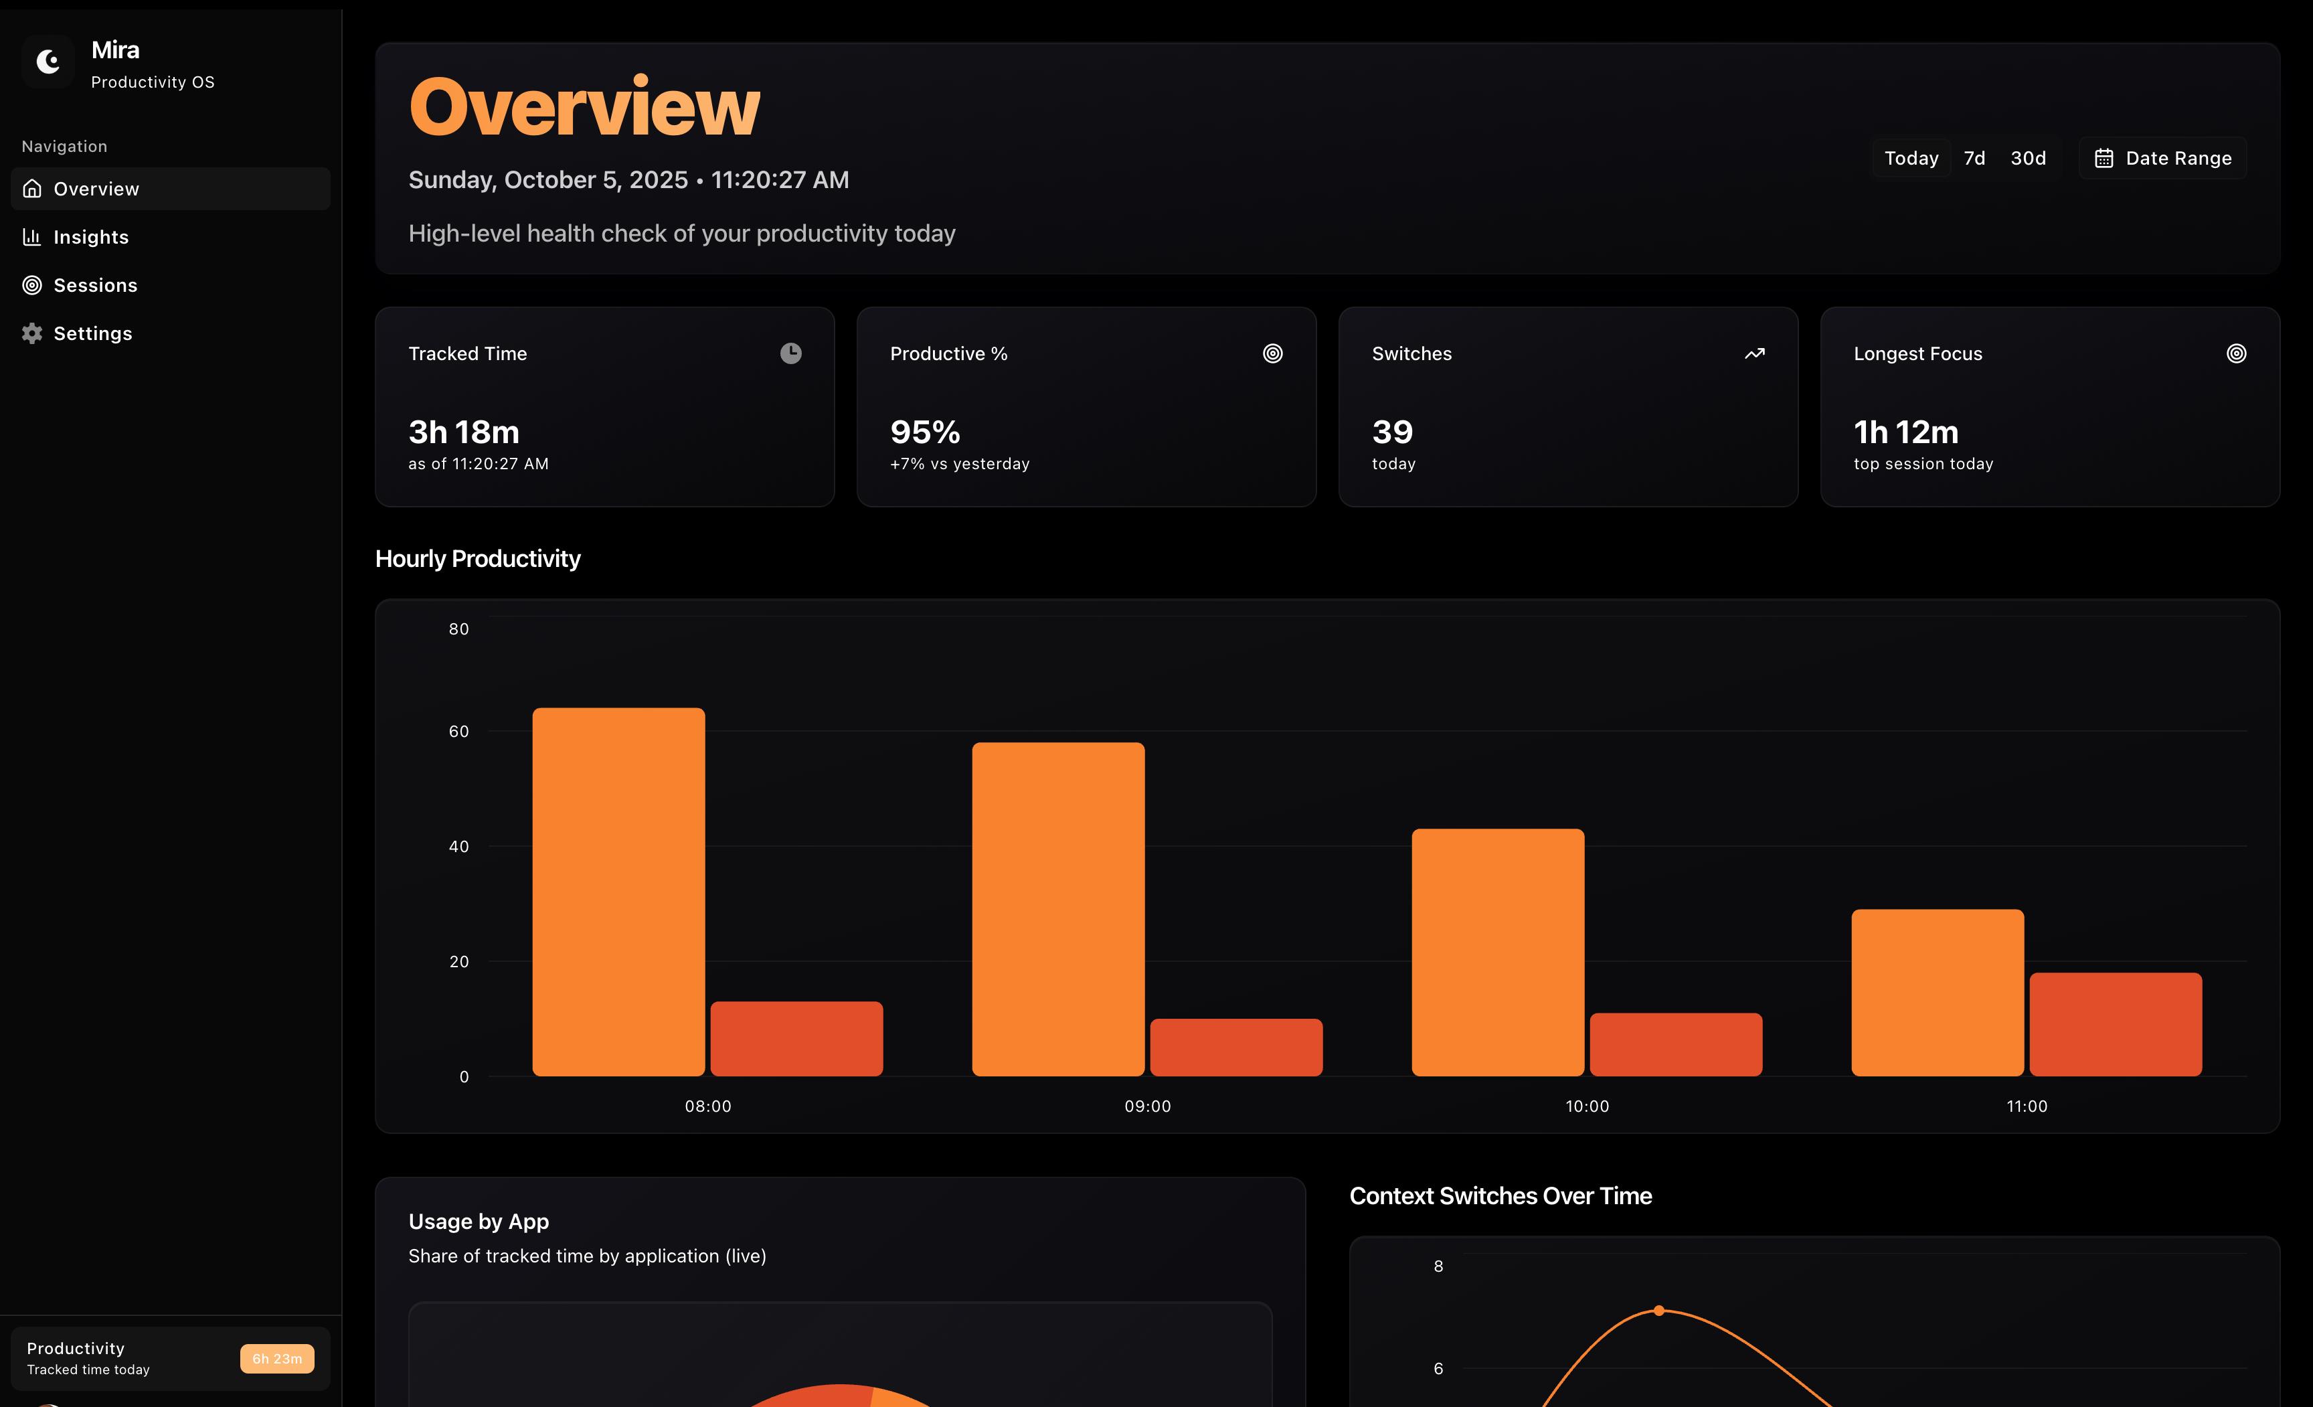
Task: Click the calendar icon in Date Range
Action: tap(2104, 159)
